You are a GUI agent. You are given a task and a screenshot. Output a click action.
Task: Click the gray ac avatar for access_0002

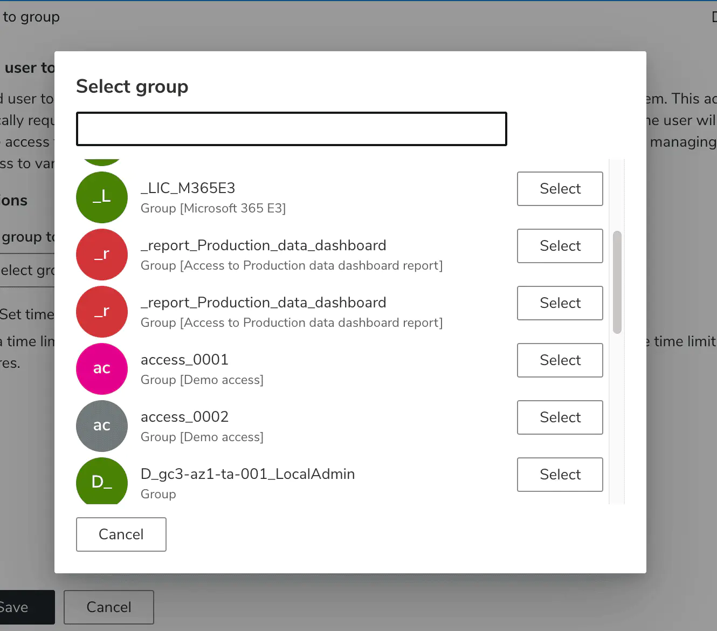pyautogui.click(x=102, y=426)
